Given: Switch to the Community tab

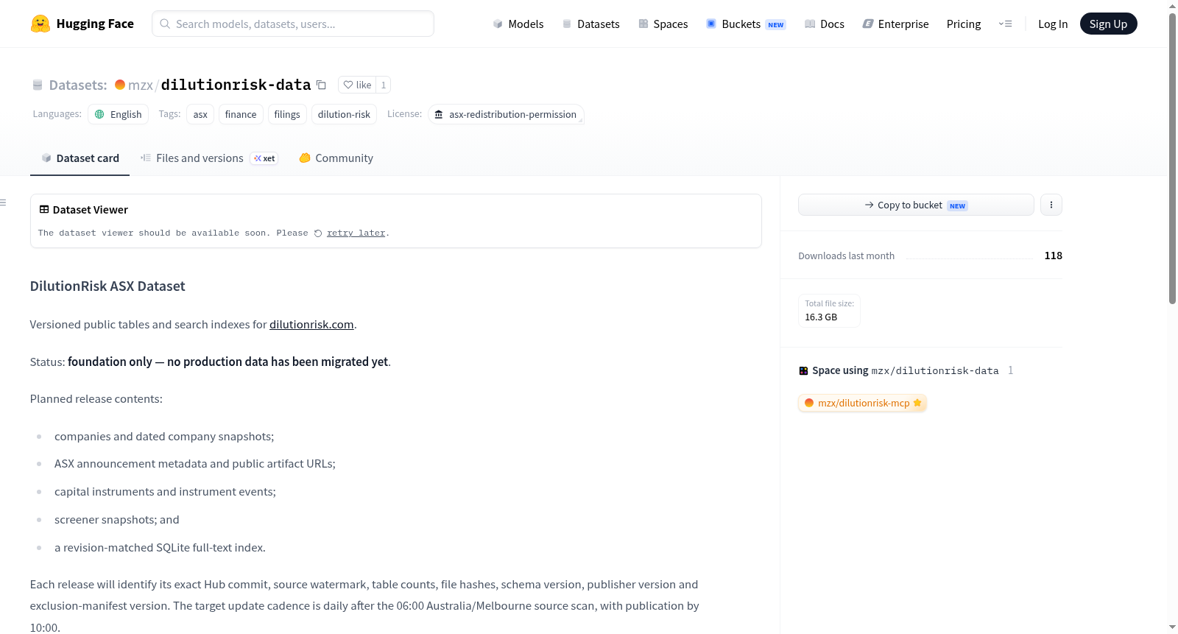Looking at the screenshot, I should [336, 158].
